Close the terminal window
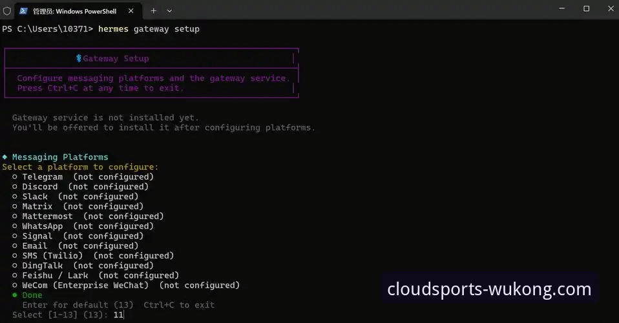This screenshot has height=323, width=619. 609,9
